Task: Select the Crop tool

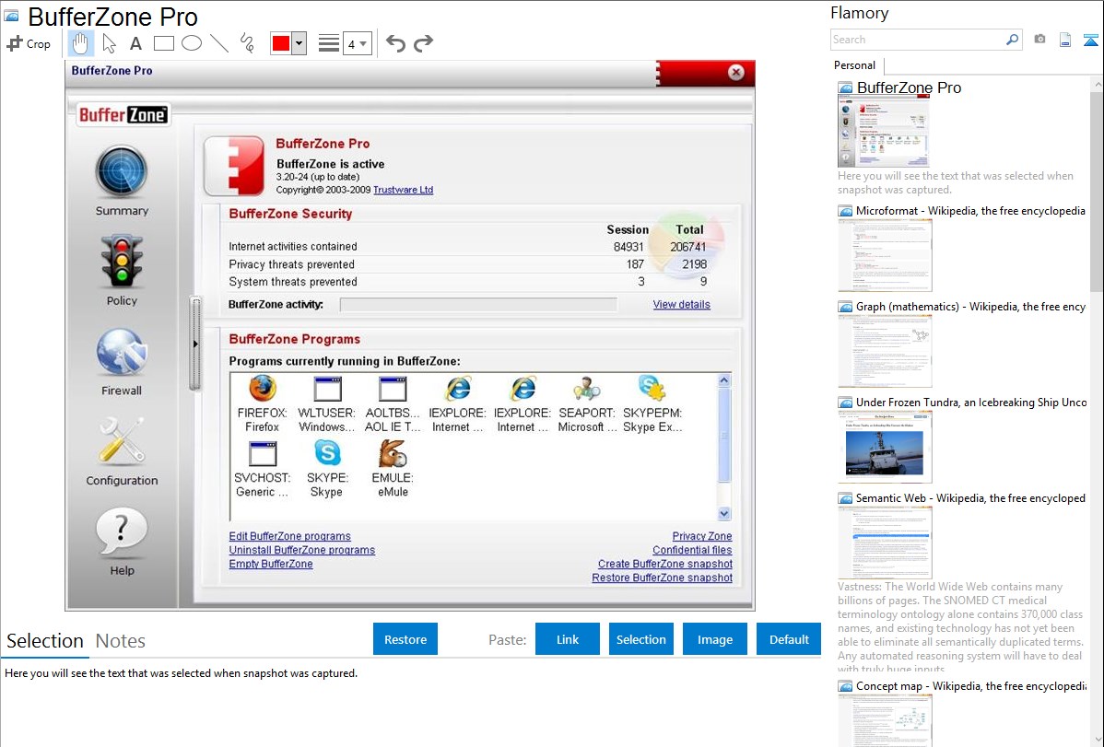Action: 29,43
